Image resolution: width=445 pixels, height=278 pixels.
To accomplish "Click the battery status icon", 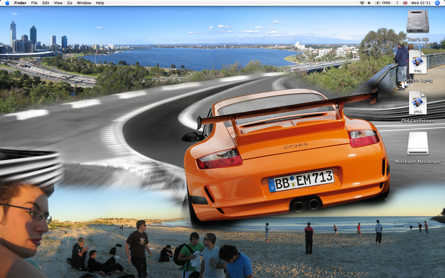I will point(379,3).
